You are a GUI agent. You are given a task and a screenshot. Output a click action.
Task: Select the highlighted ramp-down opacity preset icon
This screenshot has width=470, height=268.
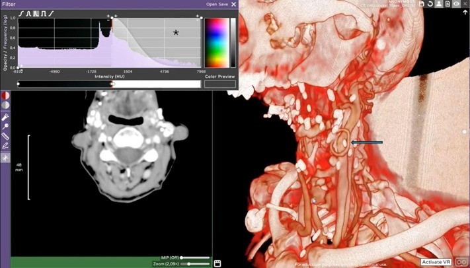coord(36,14)
